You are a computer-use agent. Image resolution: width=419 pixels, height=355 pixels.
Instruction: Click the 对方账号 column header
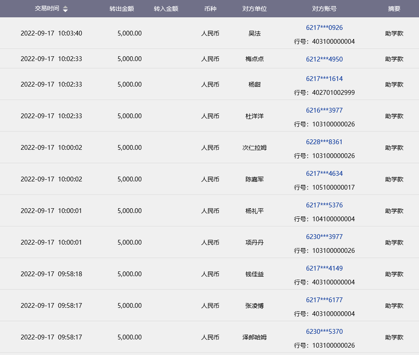pos(324,9)
